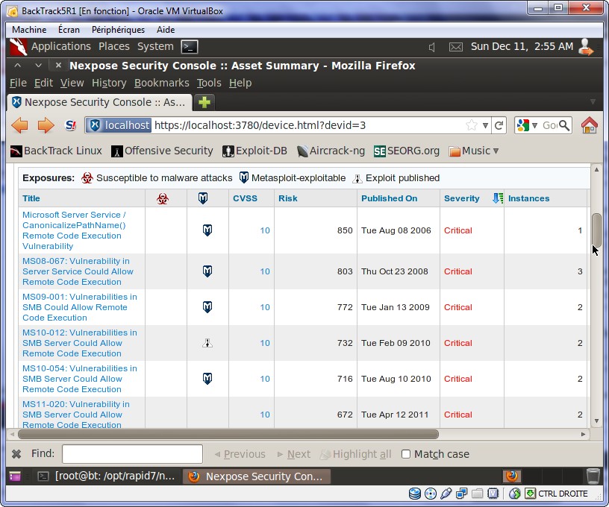609x507 pixels.
Task: Sort table by Risk column
Action: (288, 198)
